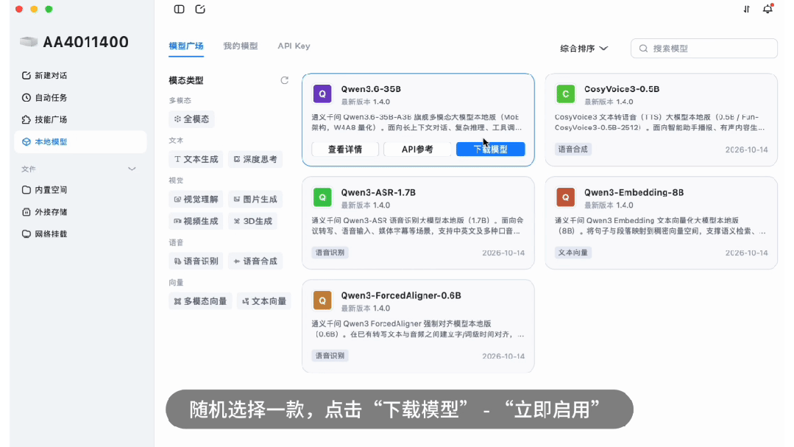Toggle the 文本生成 filter chip
This screenshot has height=447, width=794.
[196, 159]
